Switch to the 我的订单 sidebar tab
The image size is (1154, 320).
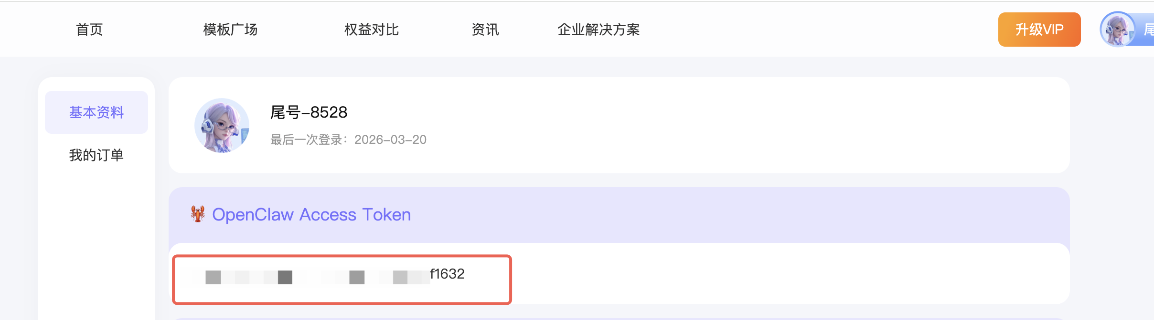point(96,155)
